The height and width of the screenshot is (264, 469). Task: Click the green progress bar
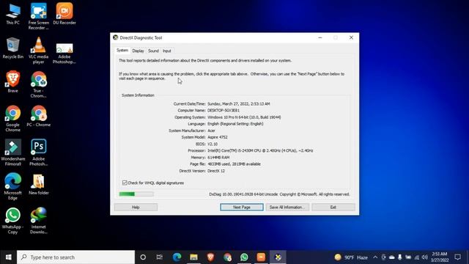[x=136, y=194]
